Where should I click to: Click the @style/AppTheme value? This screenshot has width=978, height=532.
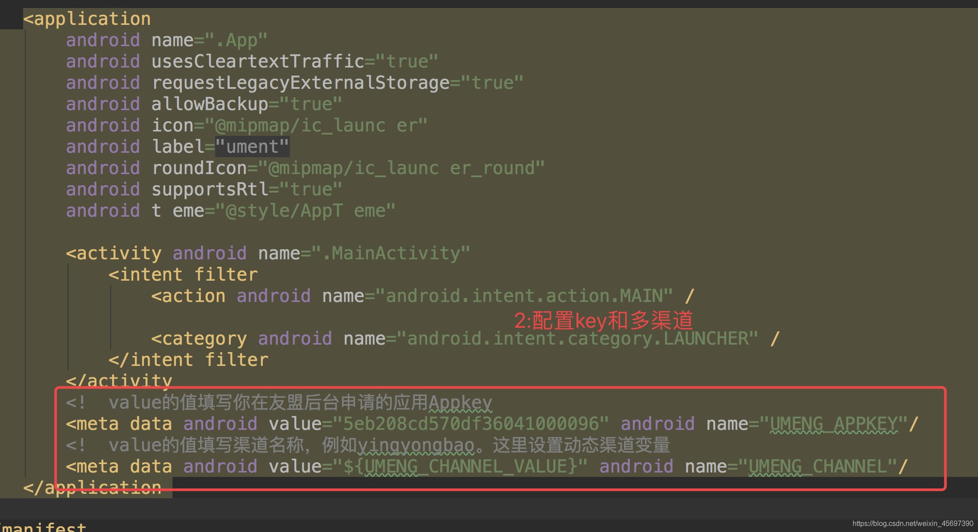(x=305, y=211)
